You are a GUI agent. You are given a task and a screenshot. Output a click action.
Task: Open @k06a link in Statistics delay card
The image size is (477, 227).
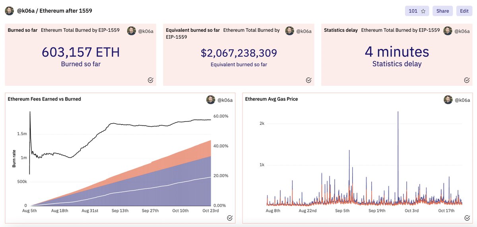462,31
